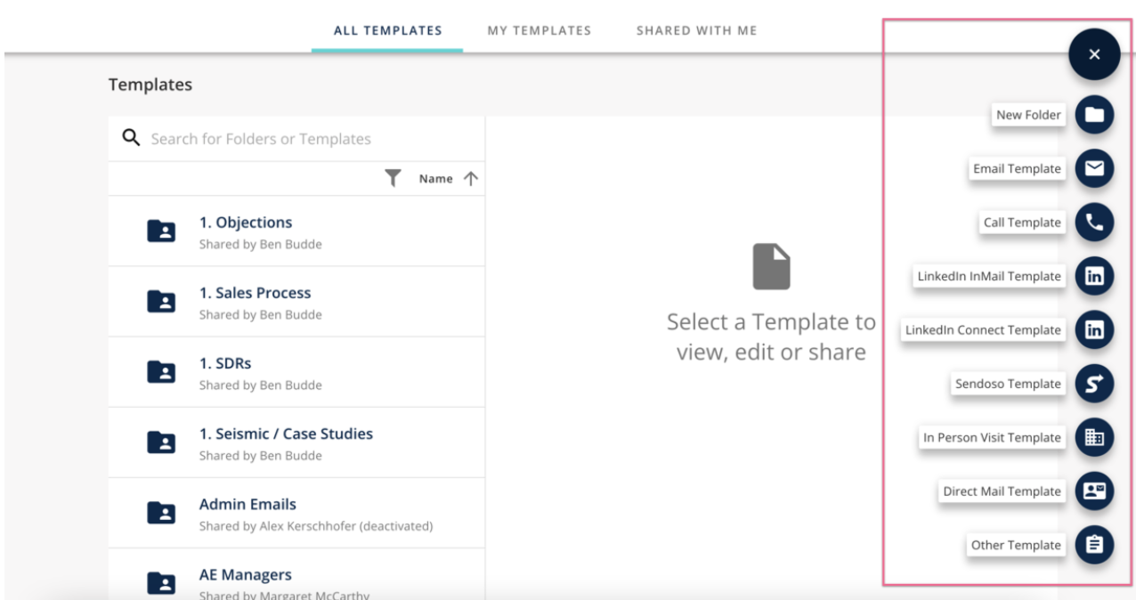
Task: Select the All Templates tab
Action: [387, 30]
